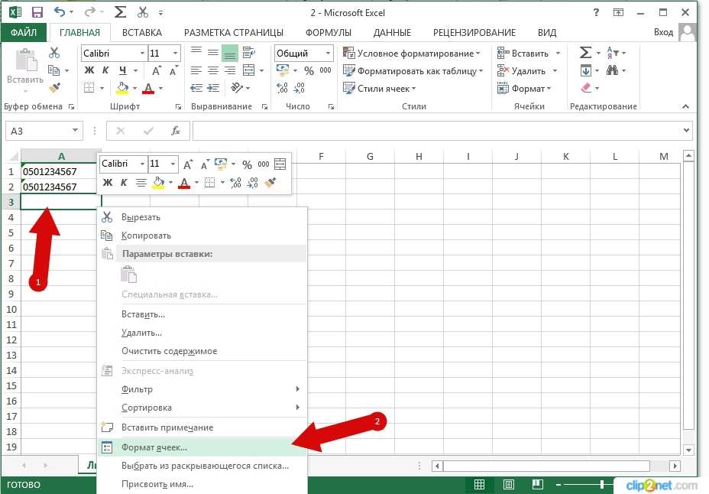709x494 pixels.
Task: Open Форматировать как таблицу dropdown
Action: 413,71
